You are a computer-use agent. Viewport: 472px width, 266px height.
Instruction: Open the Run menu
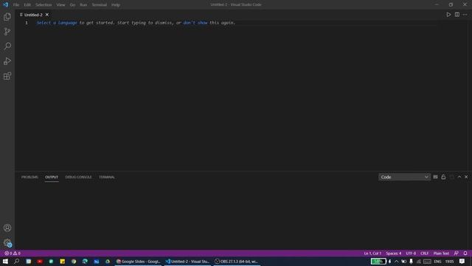tap(83, 5)
